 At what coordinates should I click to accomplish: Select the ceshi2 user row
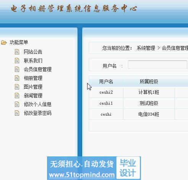point(138,92)
